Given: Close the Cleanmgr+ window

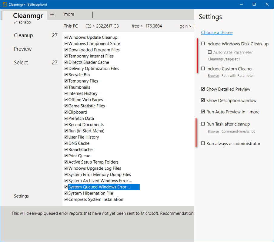Looking at the screenshot, I should [267, 4].
